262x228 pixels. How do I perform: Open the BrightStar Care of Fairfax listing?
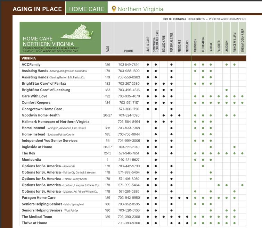point(44,83)
